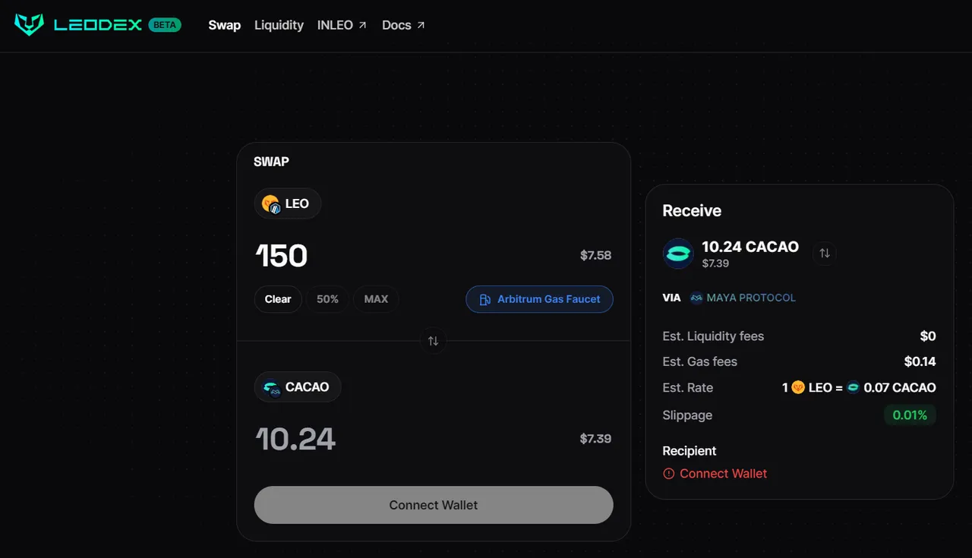Open the LEO token selector
Viewport: 972px width, 558px height.
[287, 203]
